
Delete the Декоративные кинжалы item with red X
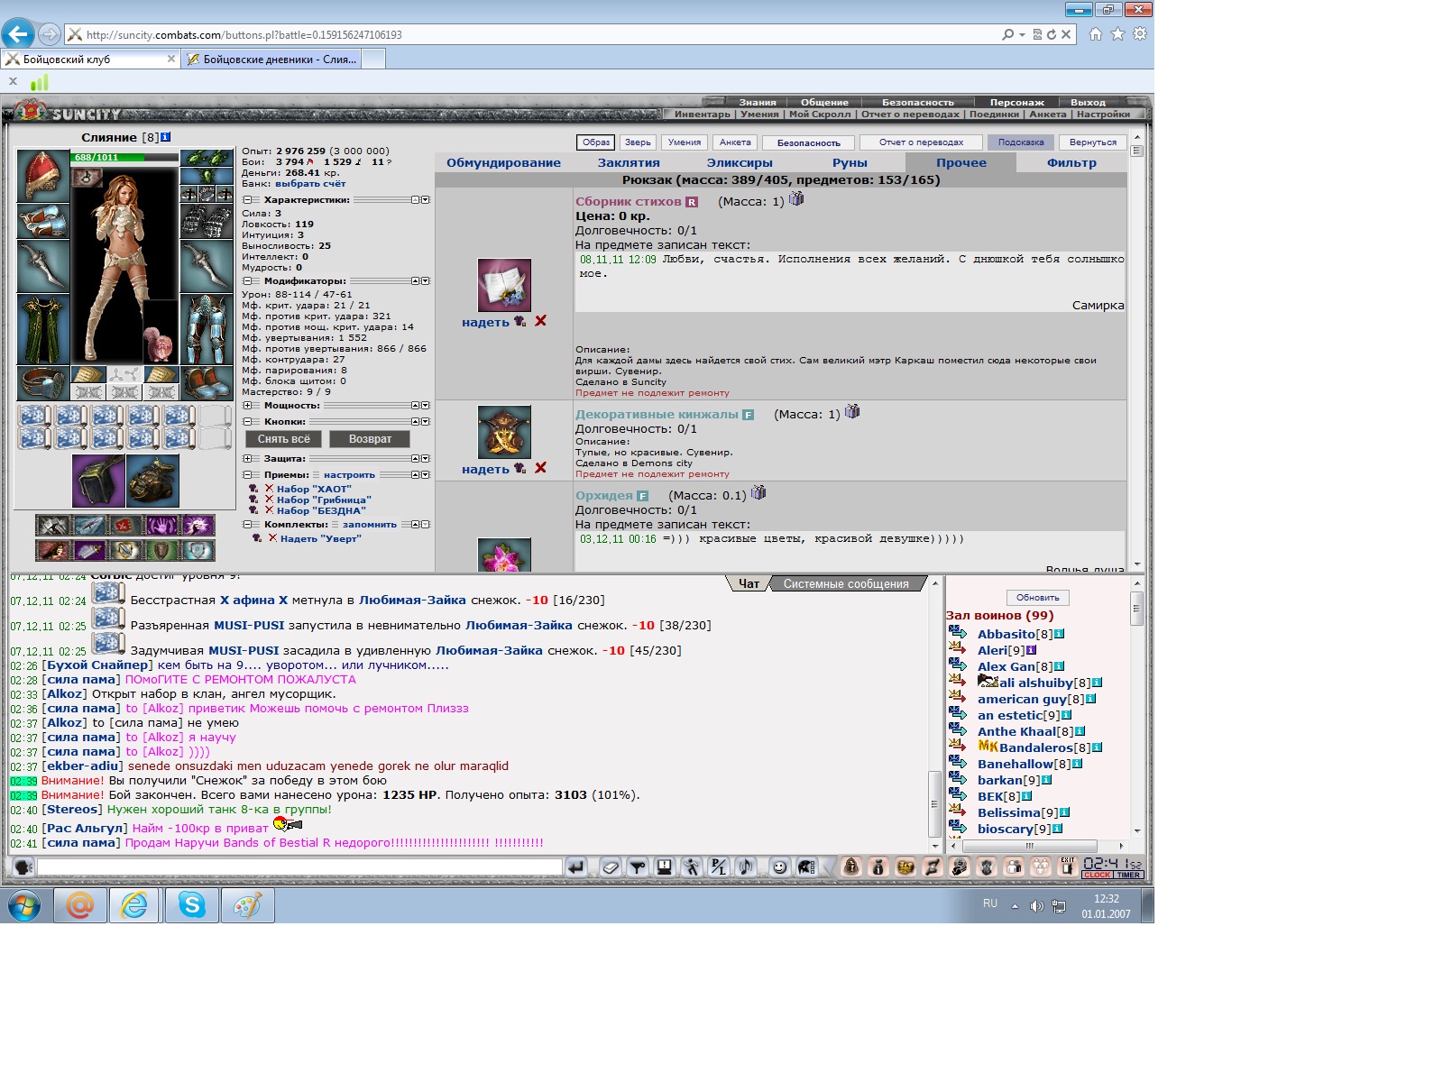[x=540, y=468]
